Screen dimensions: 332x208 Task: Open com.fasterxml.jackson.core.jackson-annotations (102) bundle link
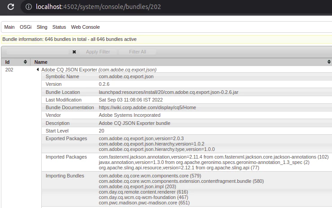[x=271, y=157]
